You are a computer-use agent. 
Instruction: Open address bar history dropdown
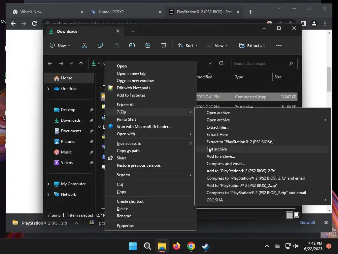click(210, 63)
